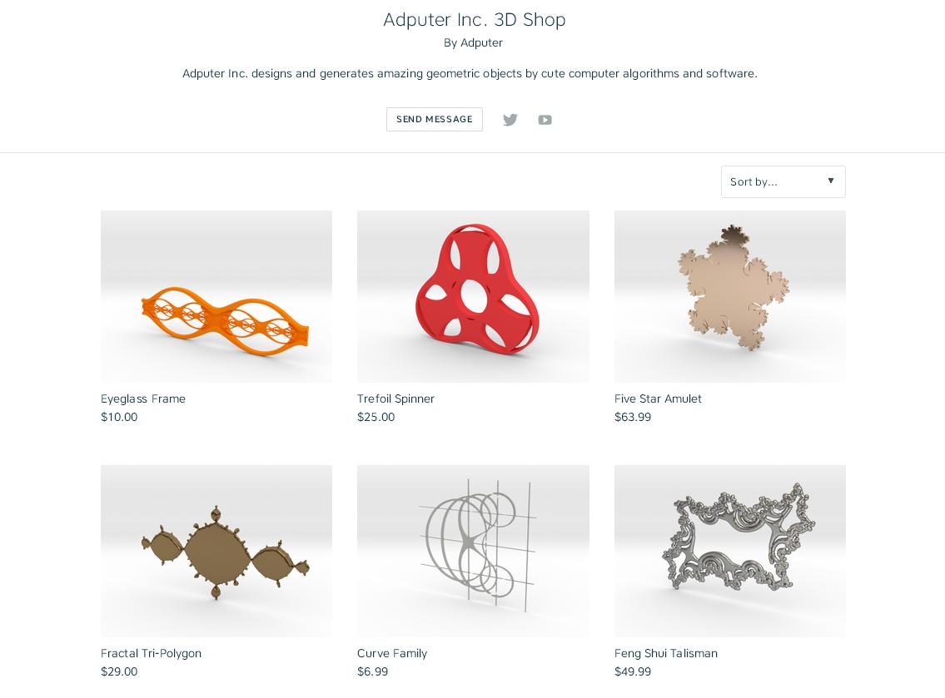This screenshot has width=945, height=698.
Task: Click the Adputer Inc. 3D Shop heading
Action: click(475, 19)
